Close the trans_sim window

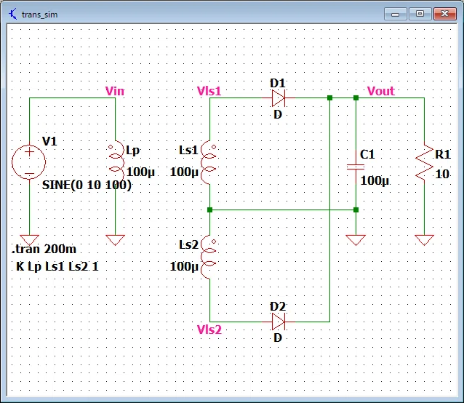tap(445, 14)
